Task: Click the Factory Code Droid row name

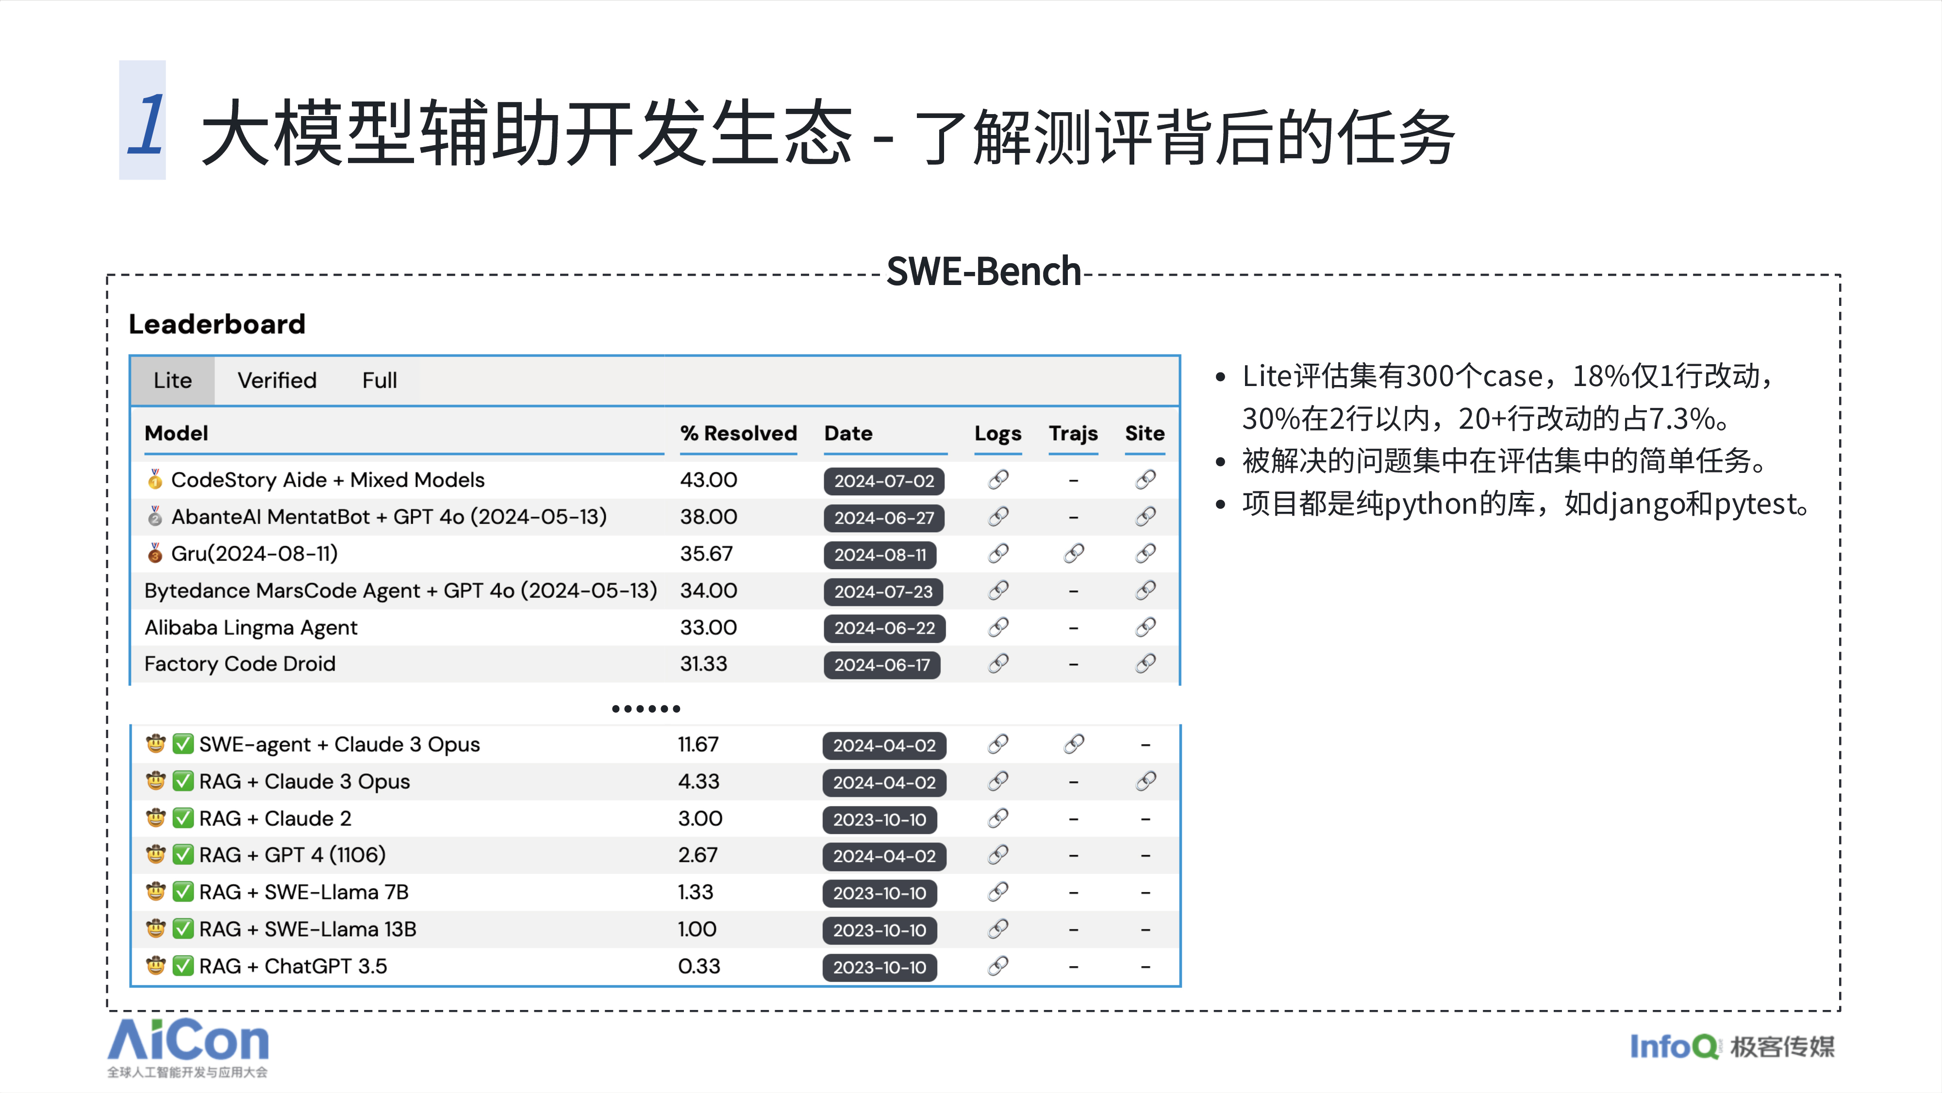Action: 240,664
